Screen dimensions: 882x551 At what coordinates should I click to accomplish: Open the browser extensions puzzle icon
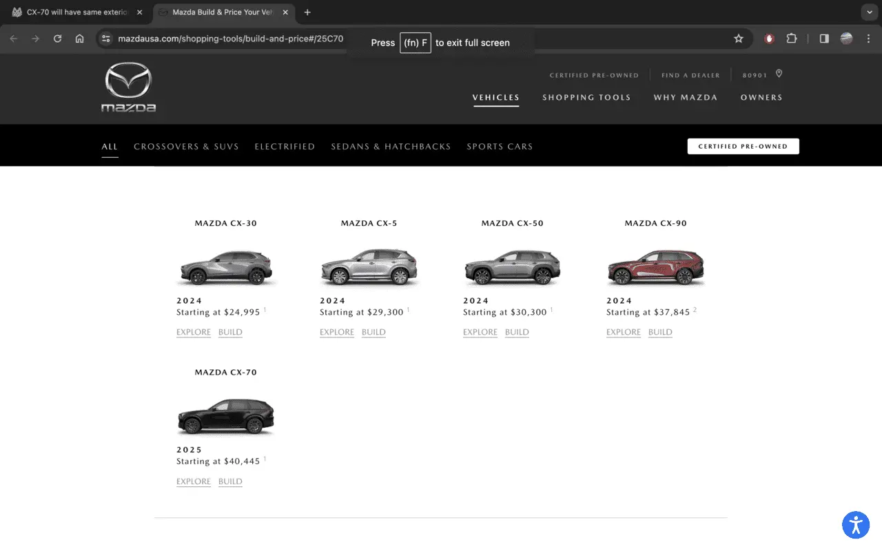(x=792, y=39)
